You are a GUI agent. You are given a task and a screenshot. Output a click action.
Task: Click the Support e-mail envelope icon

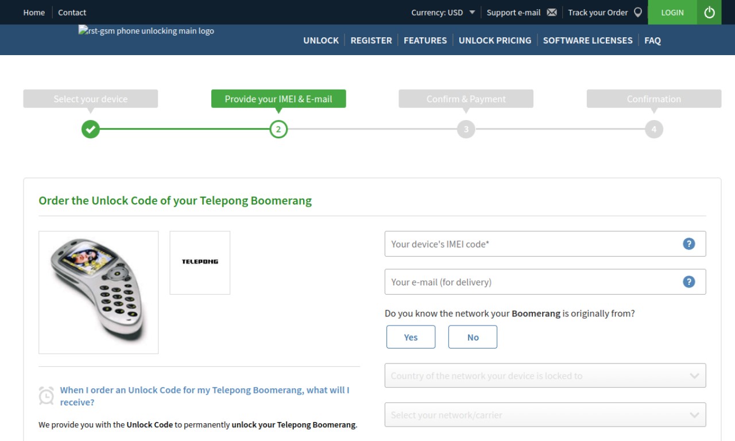(552, 13)
